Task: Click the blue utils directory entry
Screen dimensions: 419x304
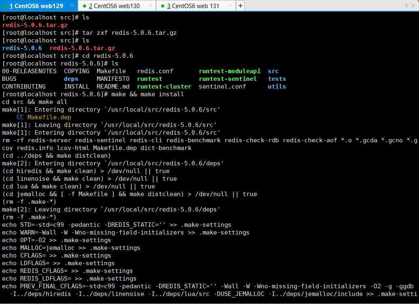Action: 277,87
